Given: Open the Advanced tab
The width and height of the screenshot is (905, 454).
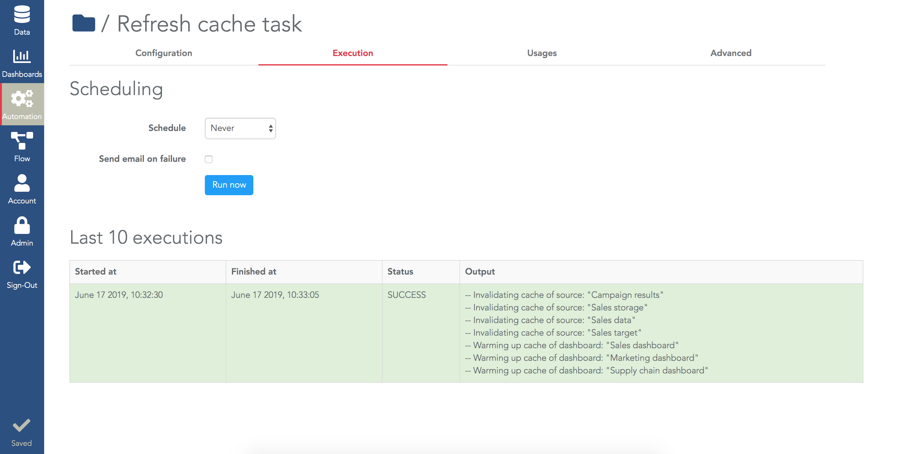Looking at the screenshot, I should click(731, 53).
